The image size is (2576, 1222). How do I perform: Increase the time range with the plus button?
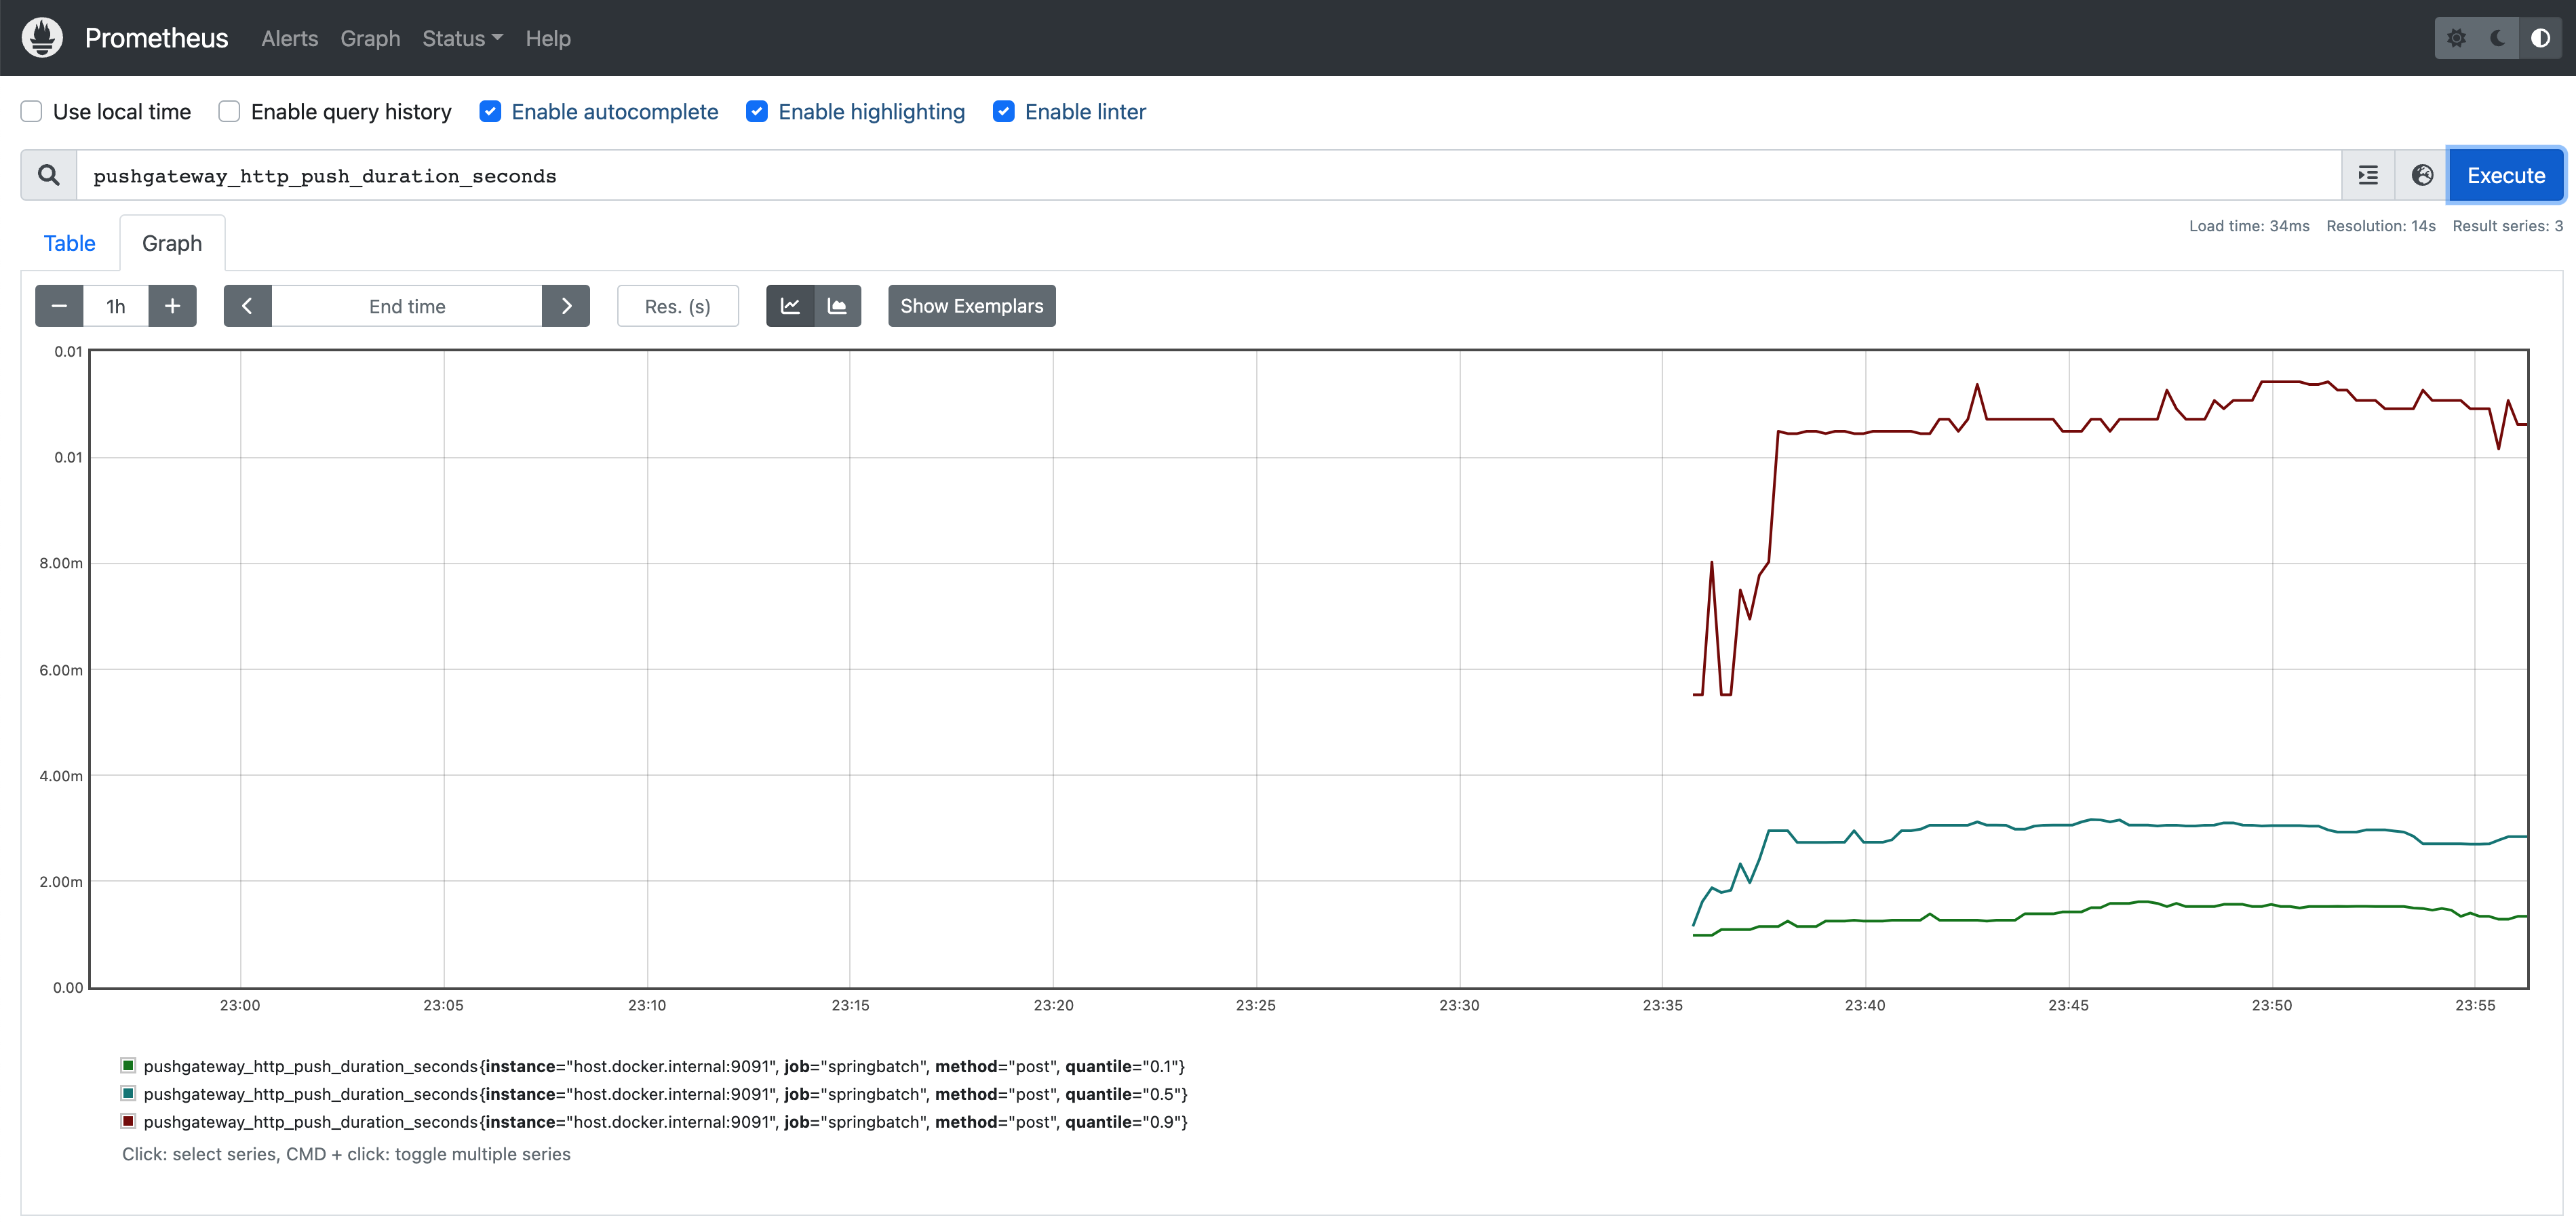pyautogui.click(x=172, y=306)
